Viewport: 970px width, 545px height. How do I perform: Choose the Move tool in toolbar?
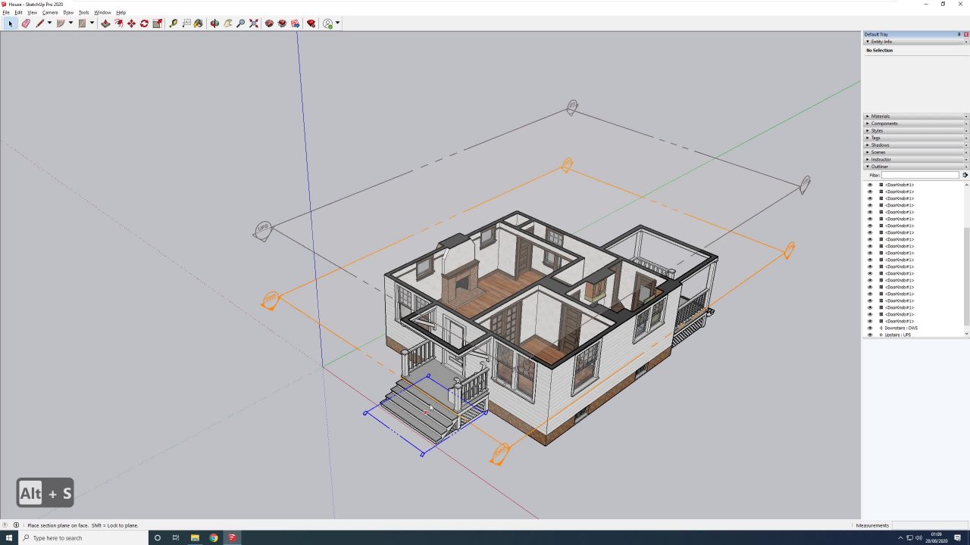click(x=131, y=23)
